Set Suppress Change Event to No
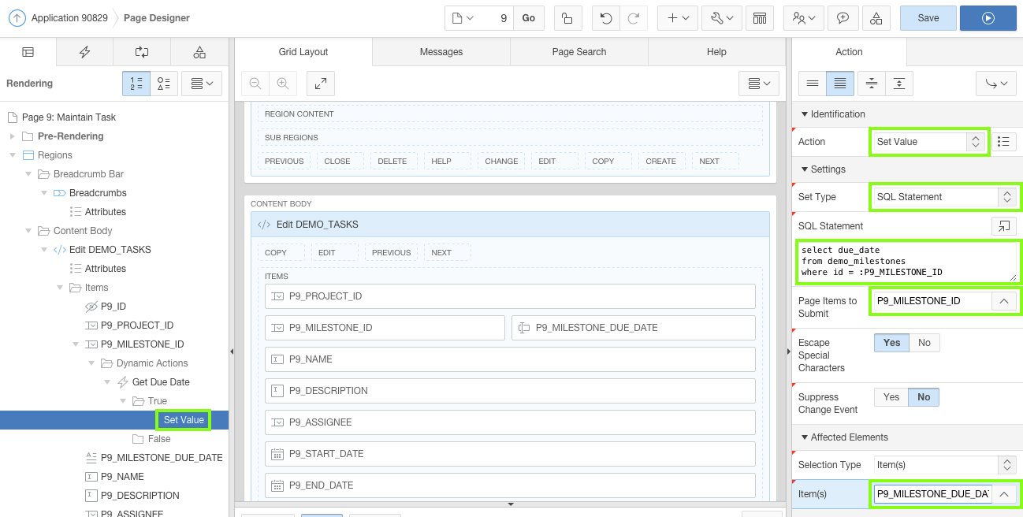 click(x=924, y=397)
